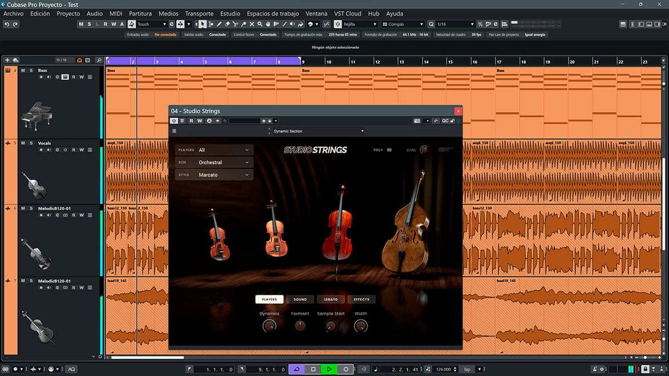Select the Range Selection tool
The height and width of the screenshot is (376, 669).
[211, 24]
